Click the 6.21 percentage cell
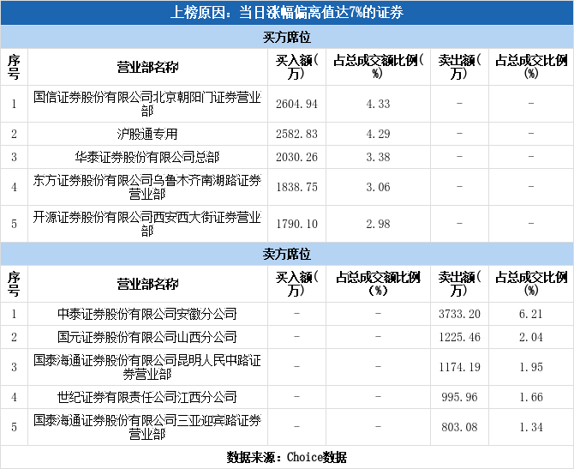 pyautogui.click(x=531, y=314)
